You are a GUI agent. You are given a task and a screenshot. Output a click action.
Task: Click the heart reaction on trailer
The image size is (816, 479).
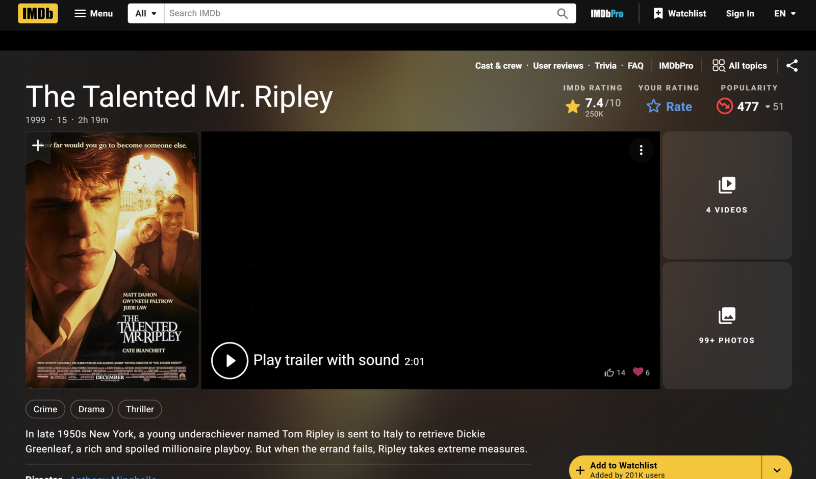637,372
